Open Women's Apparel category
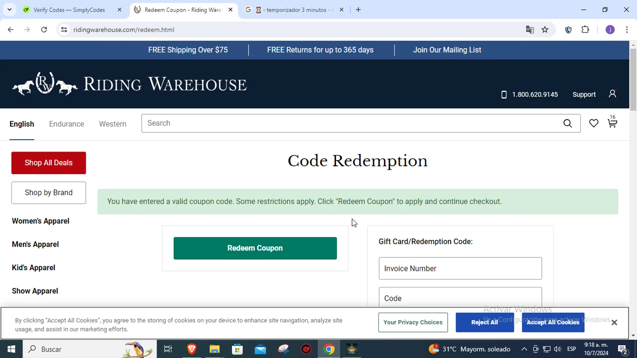Image resolution: width=637 pixels, height=358 pixels. 40,221
